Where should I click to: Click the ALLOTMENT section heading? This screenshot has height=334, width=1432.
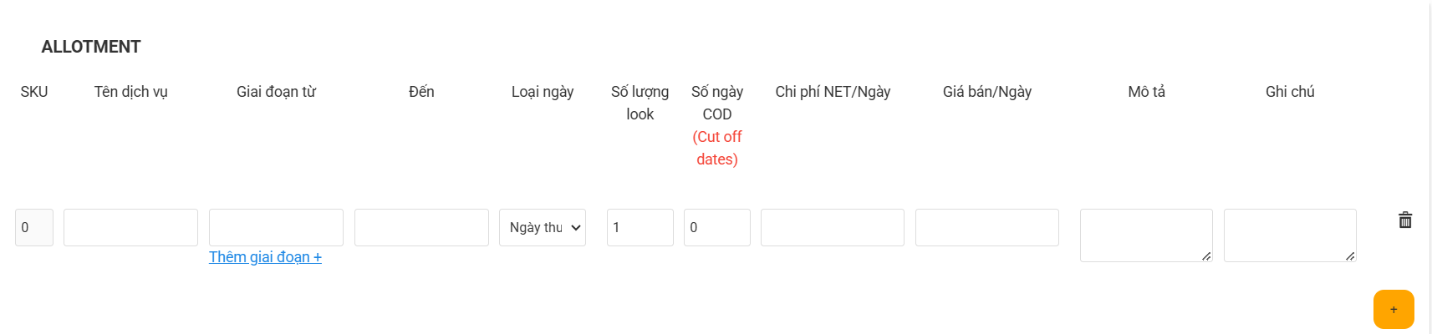click(x=91, y=47)
